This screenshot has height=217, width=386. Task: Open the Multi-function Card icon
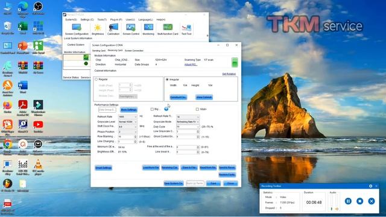(168, 30)
